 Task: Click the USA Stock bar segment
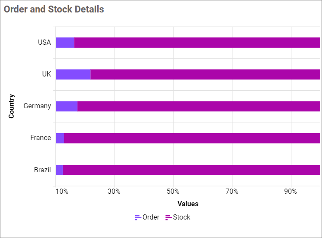[197, 43]
